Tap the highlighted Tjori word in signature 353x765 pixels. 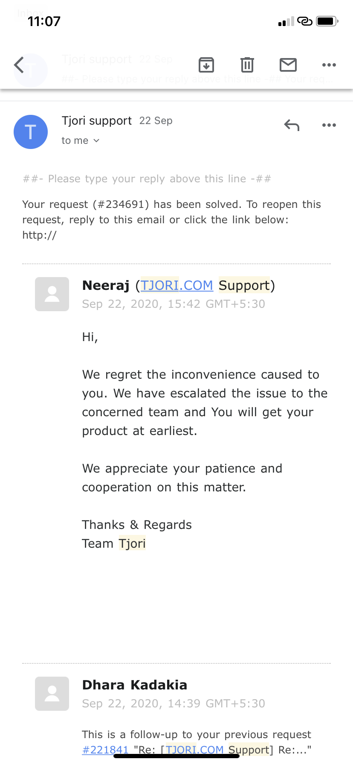pos(132,543)
